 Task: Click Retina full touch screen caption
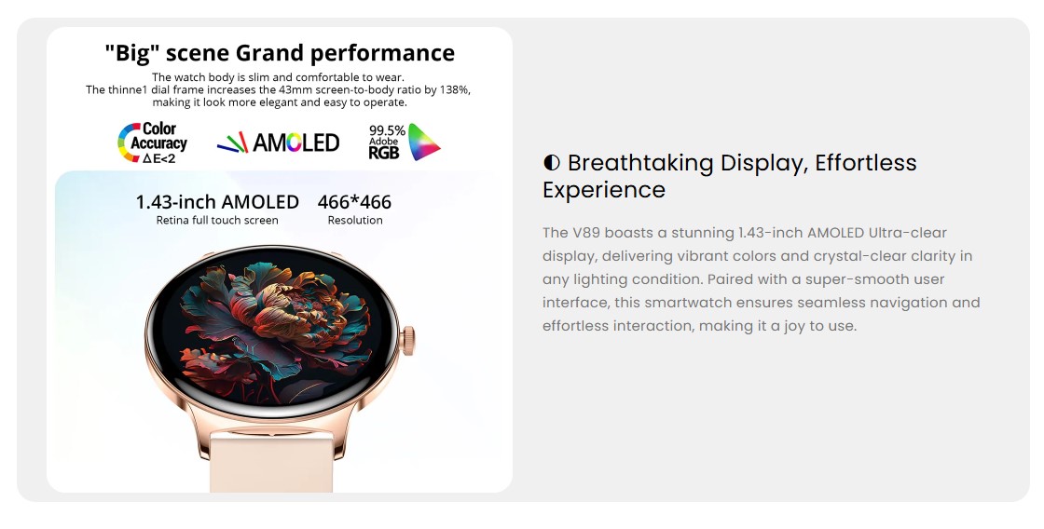point(217,220)
